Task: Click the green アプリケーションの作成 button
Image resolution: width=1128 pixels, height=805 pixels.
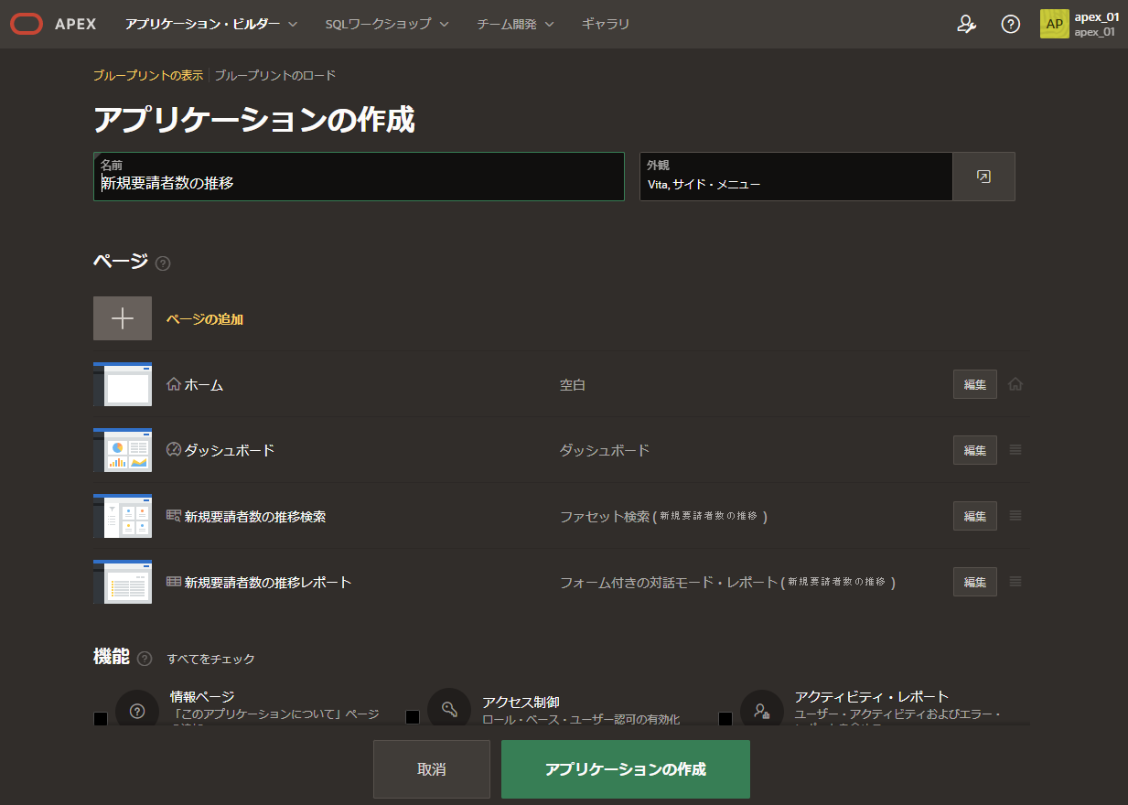Action: tap(626, 769)
